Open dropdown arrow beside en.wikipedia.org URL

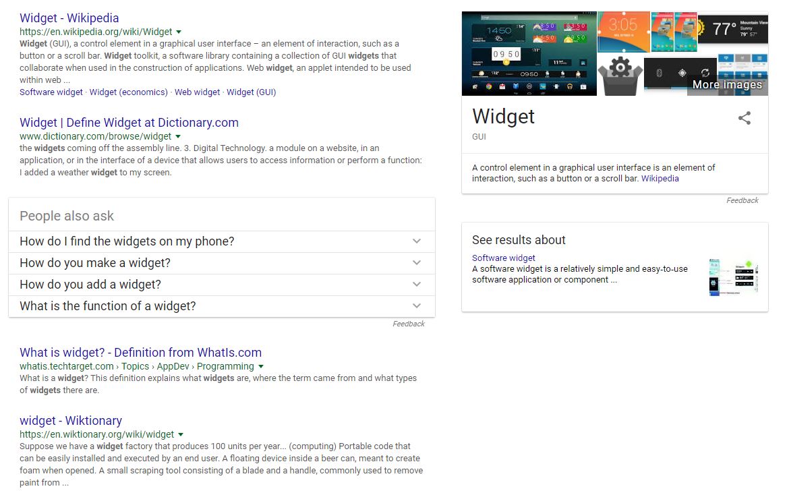[179, 32]
